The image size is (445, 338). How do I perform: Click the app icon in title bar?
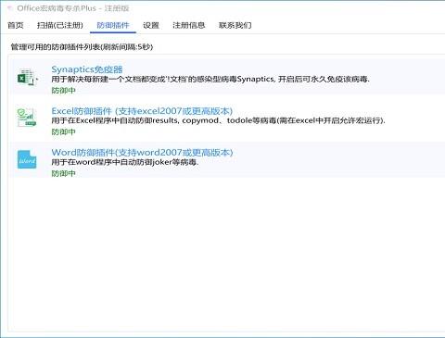tap(9, 8)
